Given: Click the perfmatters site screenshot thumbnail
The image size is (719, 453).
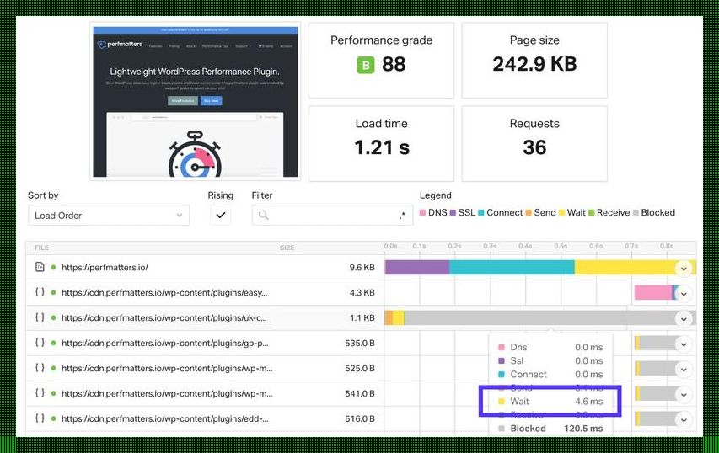Looking at the screenshot, I should 196,102.
